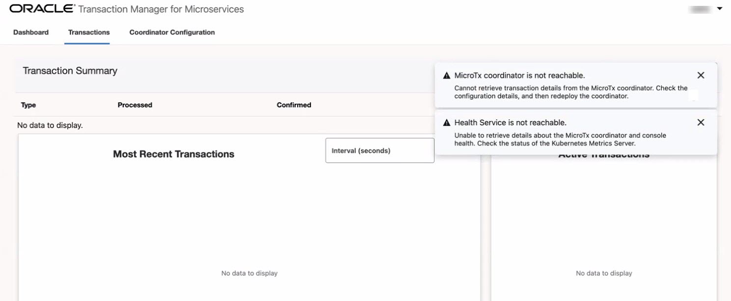The height and width of the screenshot is (301, 731).
Task: Click the Processed column header
Action: [x=135, y=105]
